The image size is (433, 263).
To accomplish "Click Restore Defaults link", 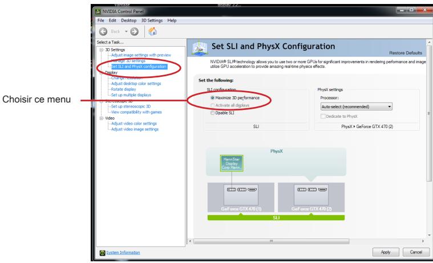I will point(406,53).
